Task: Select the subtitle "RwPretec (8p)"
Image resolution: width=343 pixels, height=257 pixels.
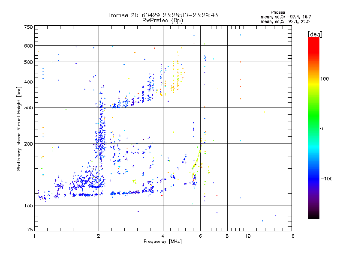Action: coord(162,21)
